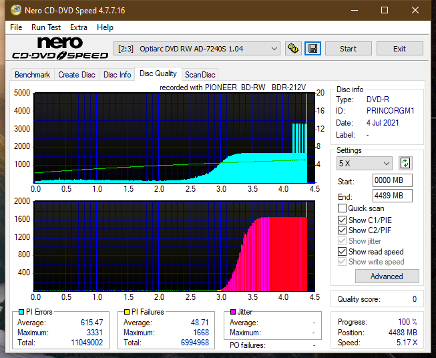
Task: Click the yellow PI Failures legend swatch
Action: coord(127,312)
